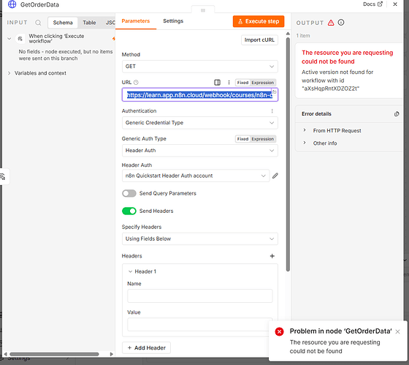
Task: Enable the Send Query Parameters toggle
Action: point(129,193)
